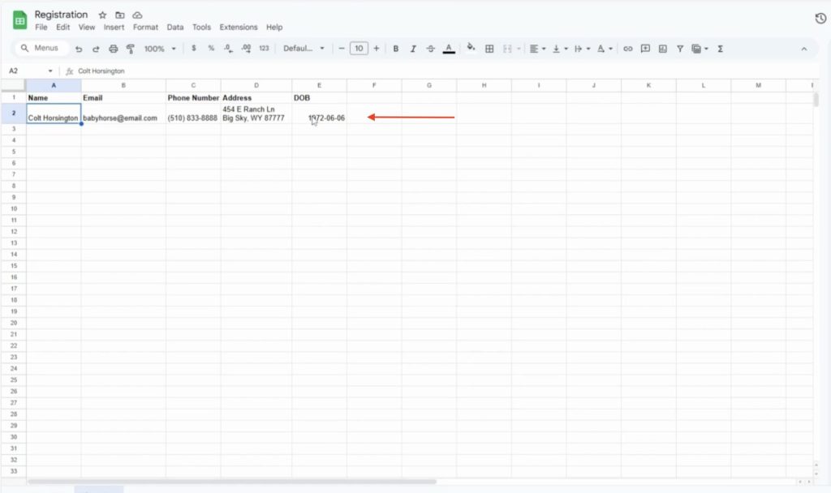Select the babyhorse@email.com cell

tap(123, 114)
